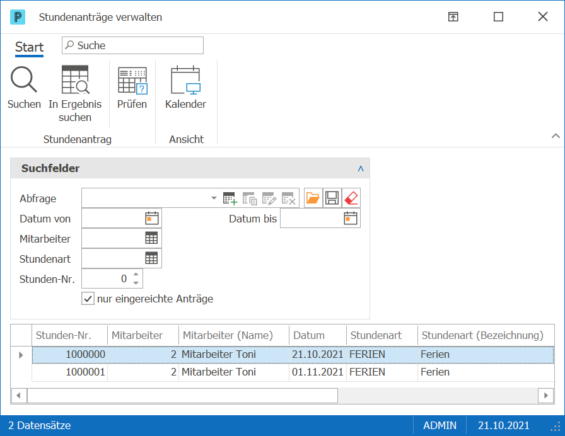This screenshot has width=565, height=436.
Task: Open Datum von calendar picker
Action: 152,218
